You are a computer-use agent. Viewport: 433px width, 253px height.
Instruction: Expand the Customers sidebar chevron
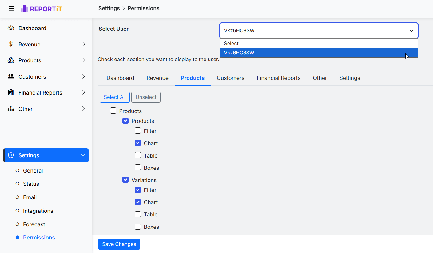tap(83, 76)
